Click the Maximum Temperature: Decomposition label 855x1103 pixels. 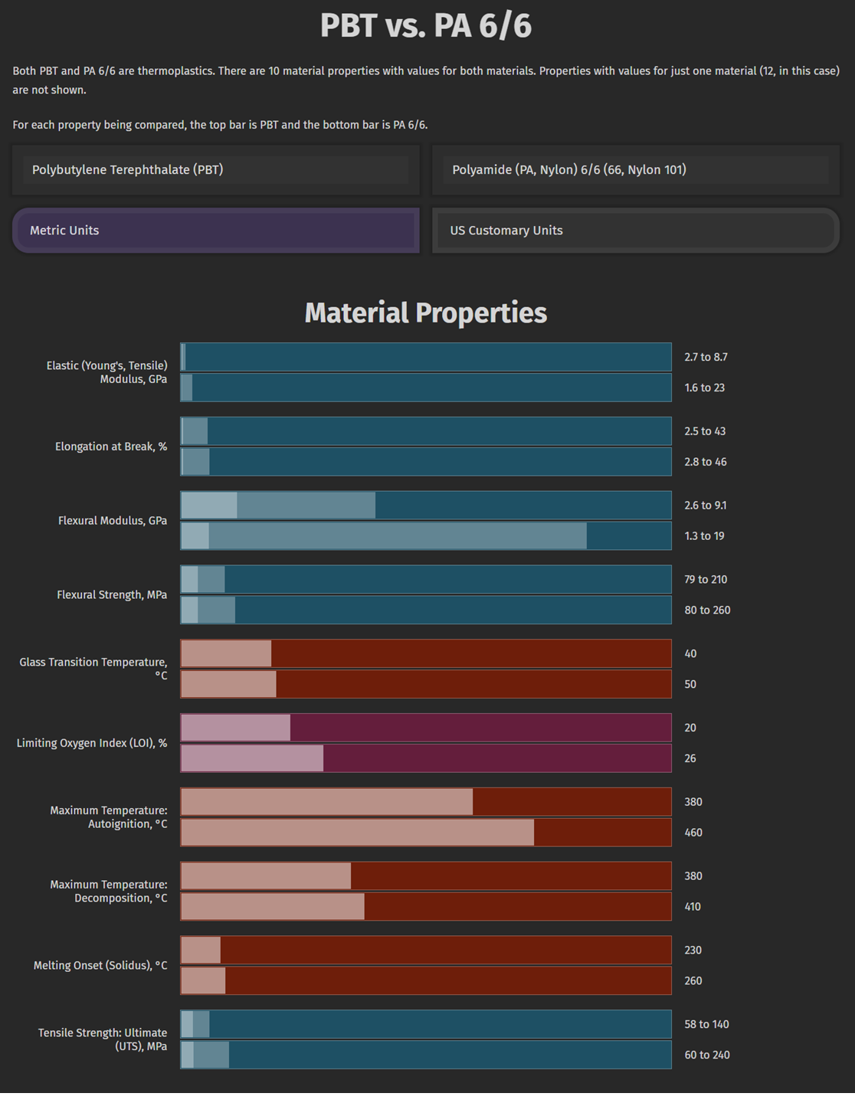109,892
